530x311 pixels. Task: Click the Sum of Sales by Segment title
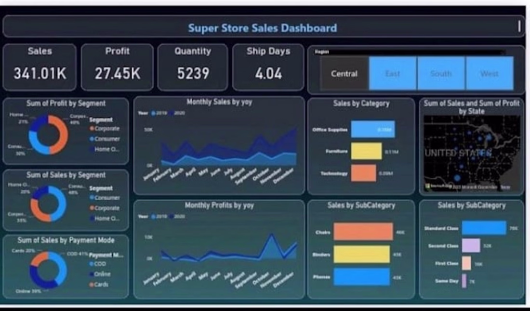pos(66,175)
